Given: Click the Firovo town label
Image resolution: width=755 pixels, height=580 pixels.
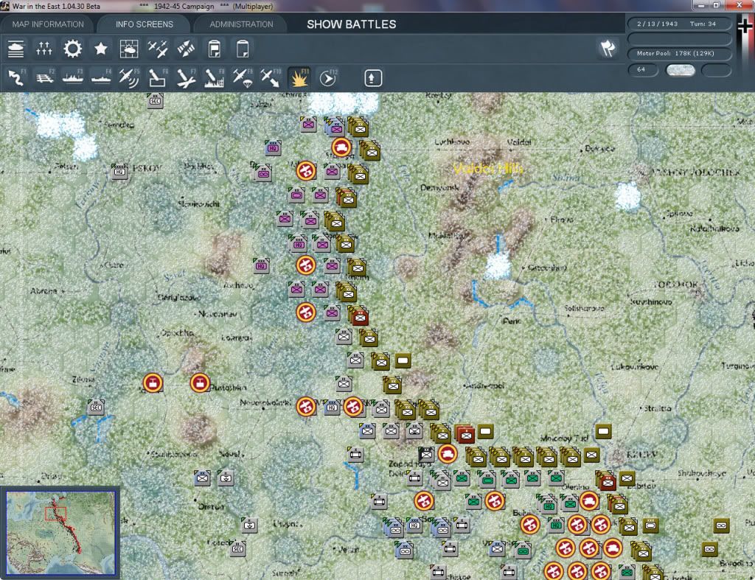Looking at the screenshot, I should tap(561, 220).
